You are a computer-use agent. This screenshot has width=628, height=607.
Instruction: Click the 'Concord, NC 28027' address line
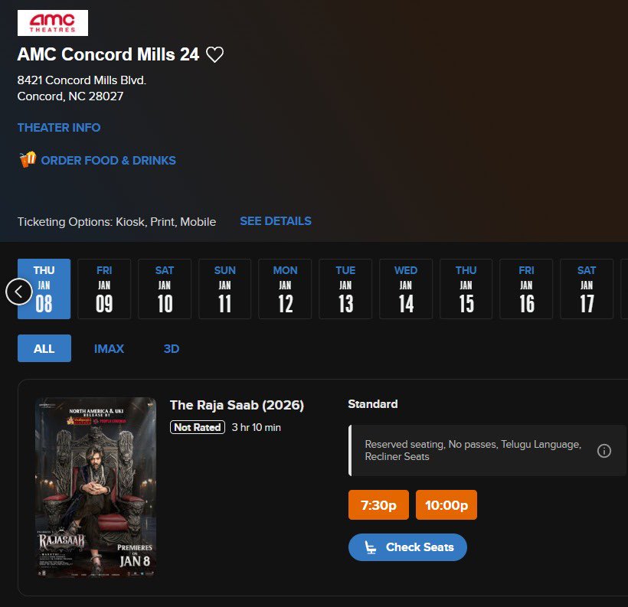click(70, 96)
